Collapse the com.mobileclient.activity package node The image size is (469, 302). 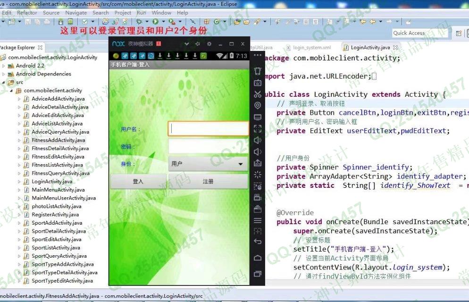pos(12,91)
